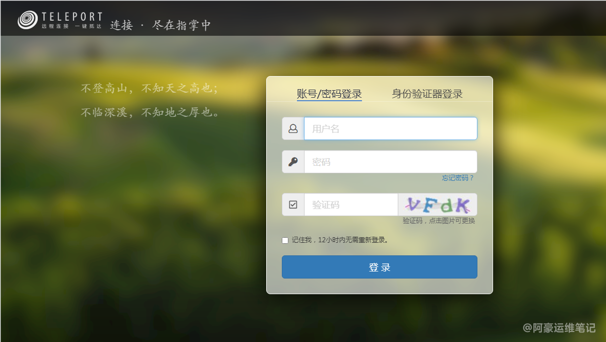Switch to 账号/密码登录 tab
Viewport: 606px width, 342px height.
click(x=329, y=94)
